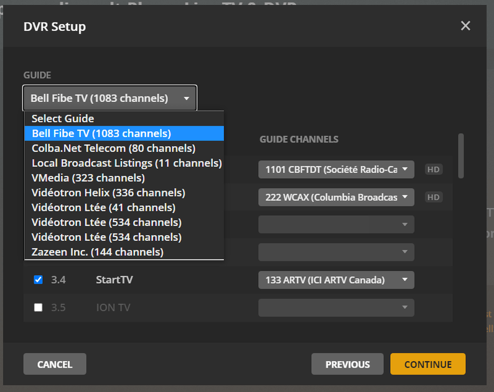Image resolution: width=494 pixels, height=392 pixels.
Task: Click the channel list scrollbar thumb
Action: [461, 156]
